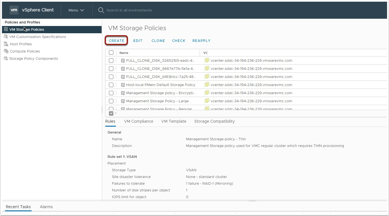Click the FULL_CLONE_DISK_bf83b1cc-7a25 policy name

coord(161,77)
